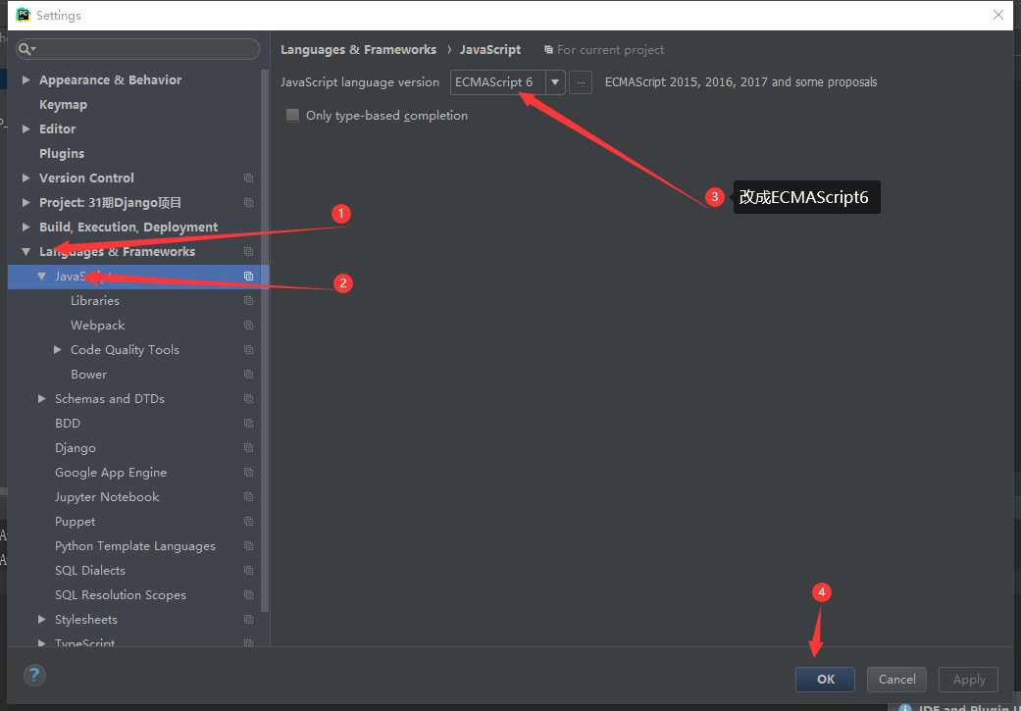Click project-level icon beside Stylesheets

point(248,619)
